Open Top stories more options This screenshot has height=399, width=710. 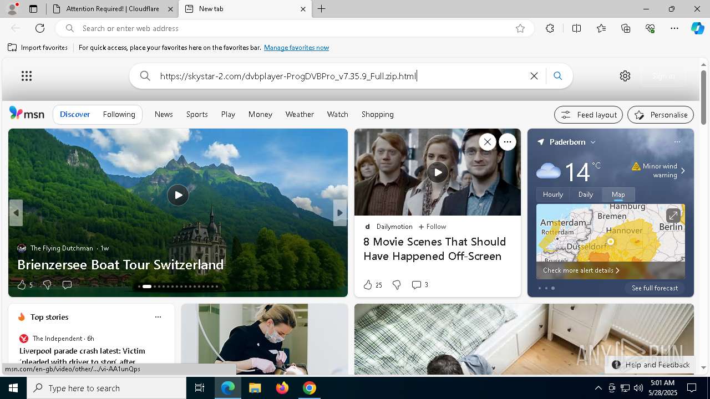click(x=158, y=317)
